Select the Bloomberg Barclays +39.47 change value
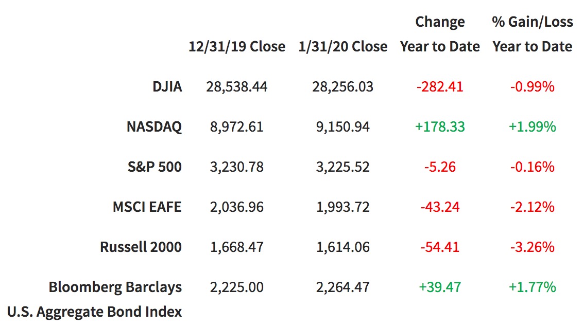 point(440,287)
